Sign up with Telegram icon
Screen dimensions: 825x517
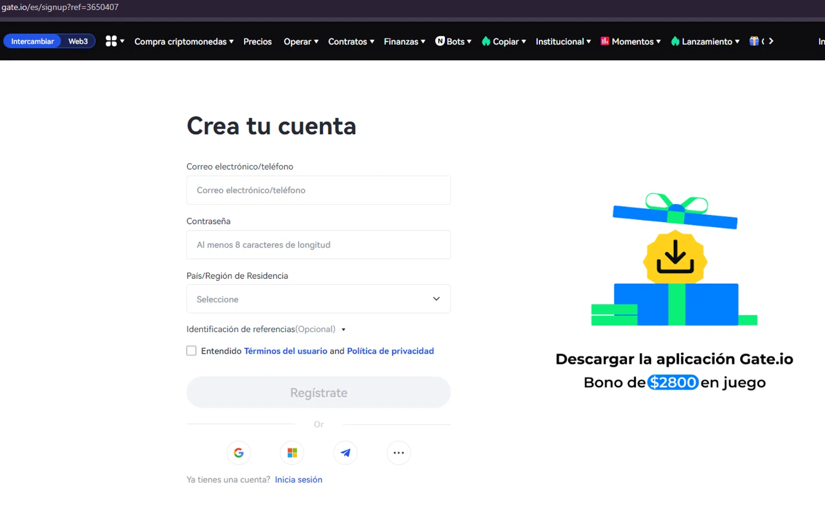click(x=345, y=453)
